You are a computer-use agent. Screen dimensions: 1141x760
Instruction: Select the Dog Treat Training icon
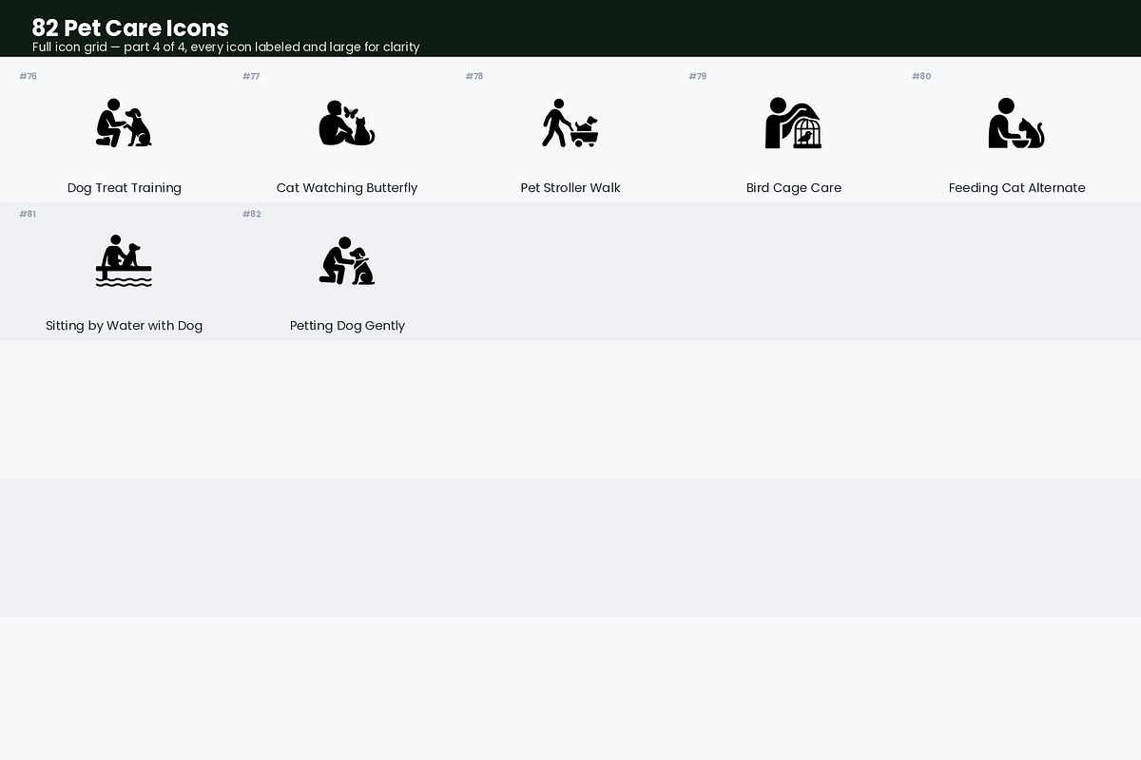[x=124, y=123]
